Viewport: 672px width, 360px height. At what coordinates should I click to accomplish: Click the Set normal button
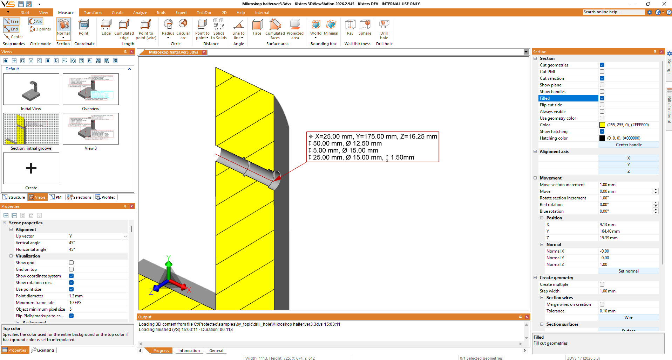pyautogui.click(x=629, y=271)
